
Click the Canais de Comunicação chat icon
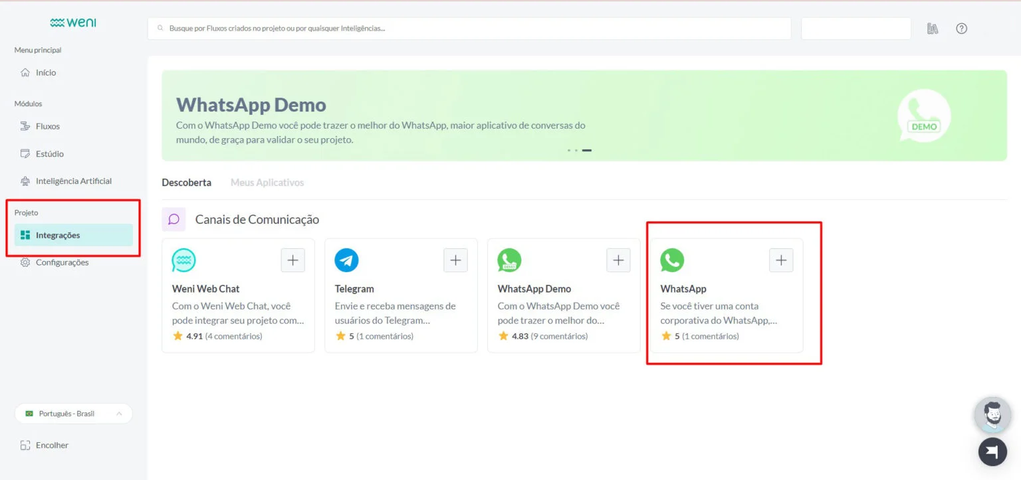click(174, 219)
